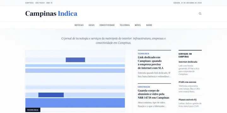Go to the Campinas Indica logo homepage

click(x=51, y=14)
